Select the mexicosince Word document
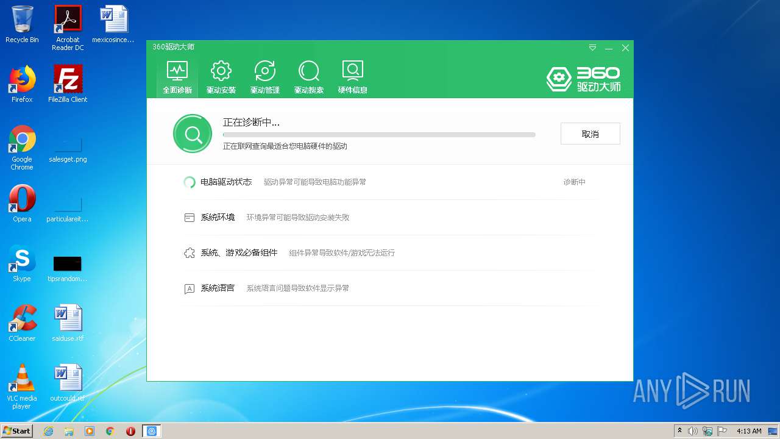Screen dimensions: 780x439 (113, 24)
